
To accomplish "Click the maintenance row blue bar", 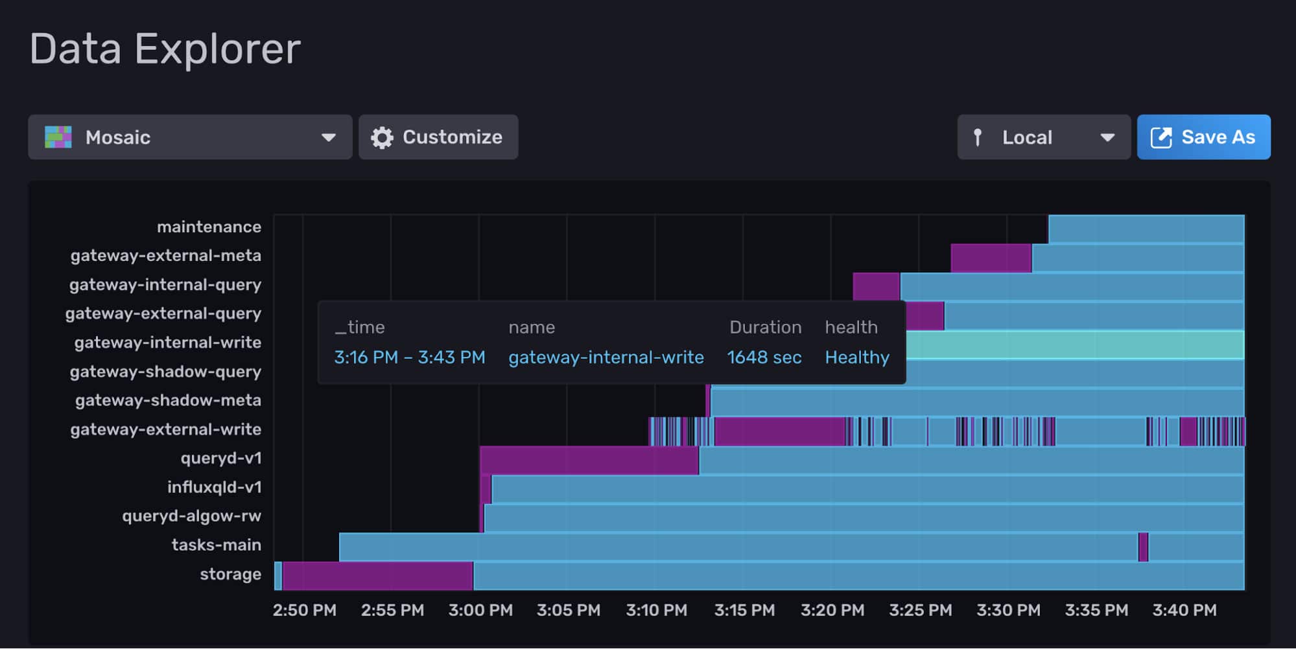I will [1146, 229].
